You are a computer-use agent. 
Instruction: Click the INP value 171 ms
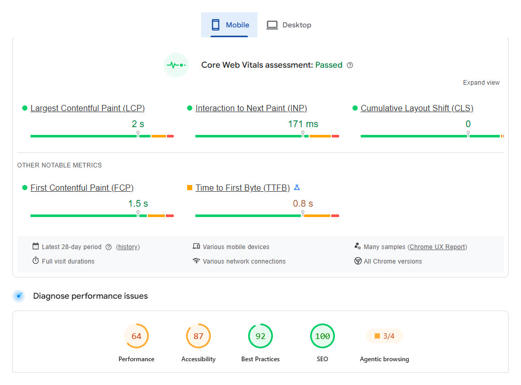(x=303, y=124)
